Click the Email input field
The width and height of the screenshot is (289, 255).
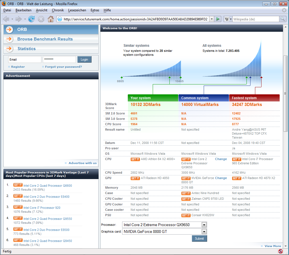25,59
